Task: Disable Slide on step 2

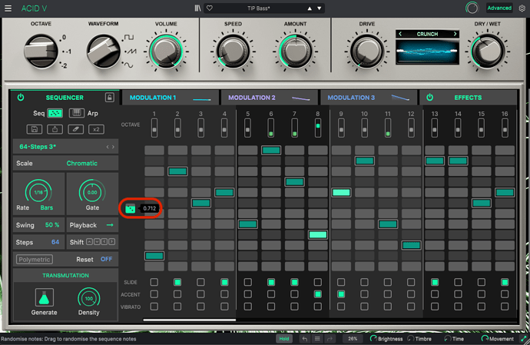Action: (x=177, y=282)
